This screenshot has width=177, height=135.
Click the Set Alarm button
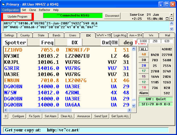click(x=50, y=116)
